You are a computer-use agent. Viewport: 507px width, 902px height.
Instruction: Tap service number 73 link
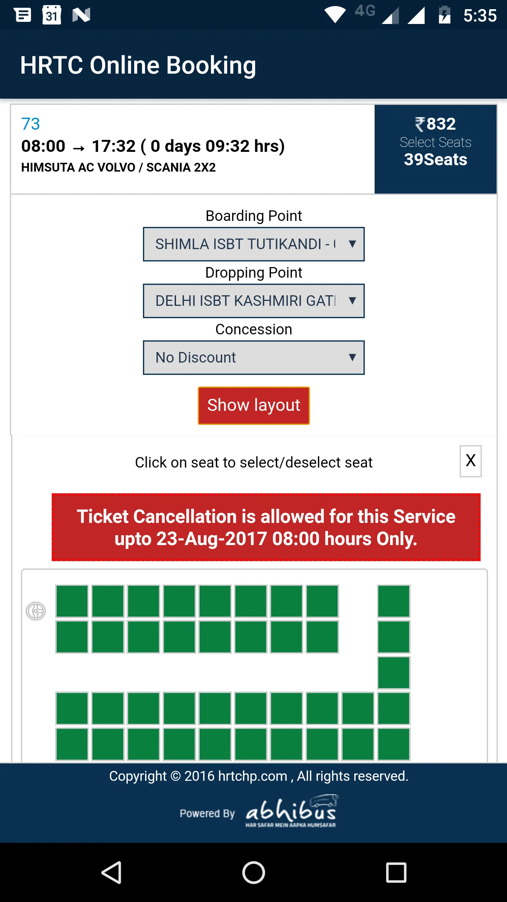[31, 124]
